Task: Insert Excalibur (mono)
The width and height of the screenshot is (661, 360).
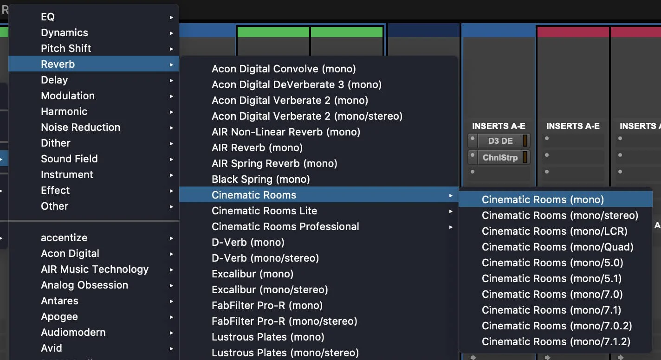Action: (x=319, y=274)
